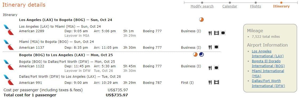Click the lie-flat seat icon for American 2289
Screen dimensions: 300x99
[x=223, y=33]
